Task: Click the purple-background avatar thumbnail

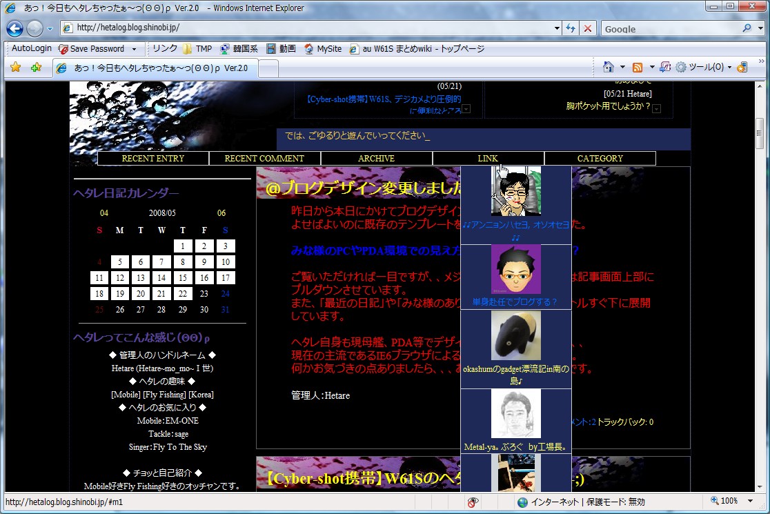Action: point(515,269)
